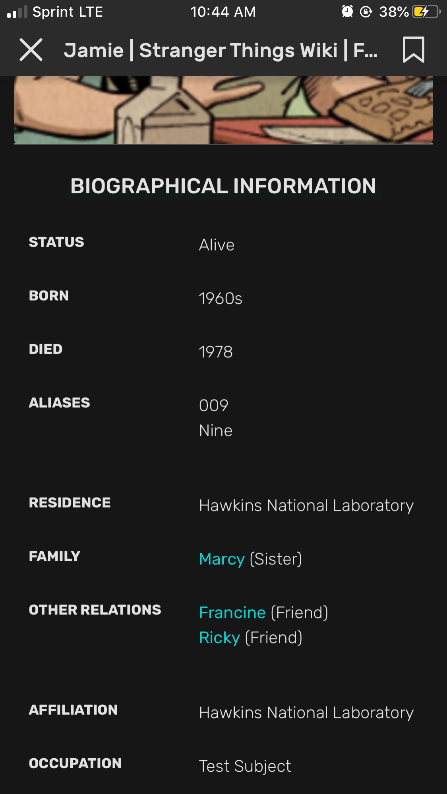447x794 pixels.
Task: Tap the 1960s born value
Action: 221,299
